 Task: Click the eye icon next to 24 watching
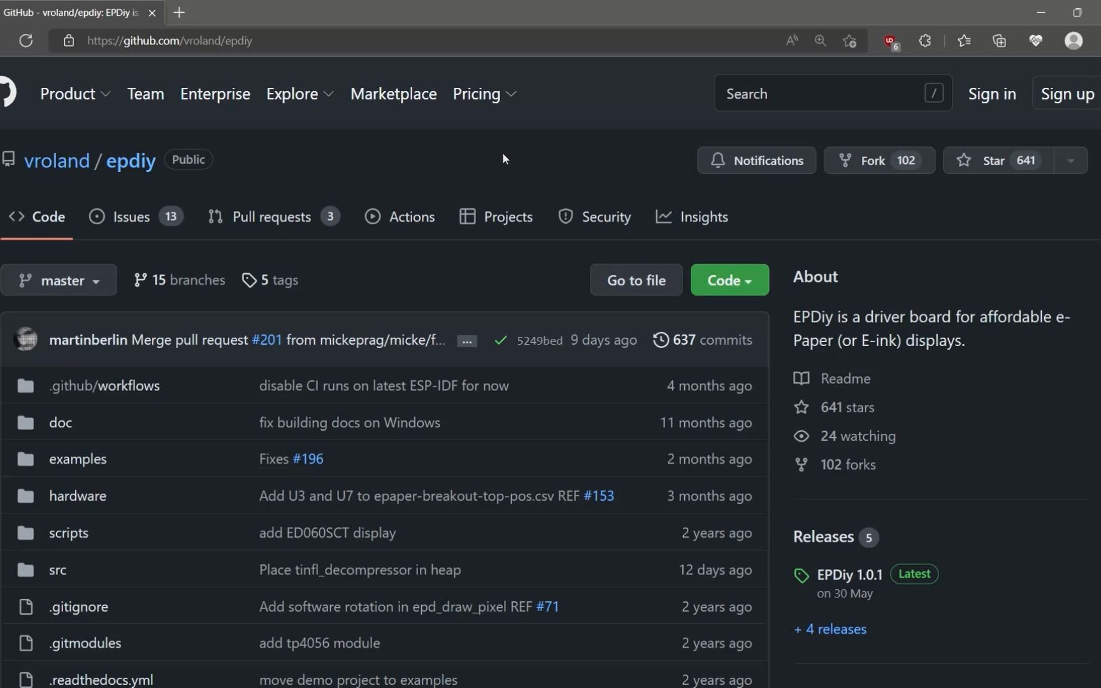click(x=802, y=436)
